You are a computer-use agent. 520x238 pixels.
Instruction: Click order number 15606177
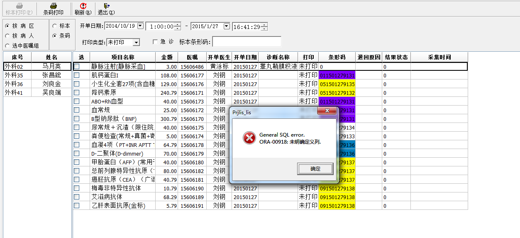tap(192, 75)
